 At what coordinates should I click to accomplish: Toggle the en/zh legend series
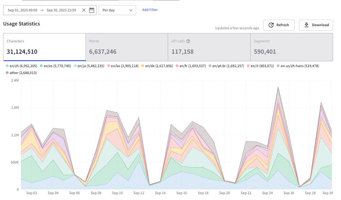(20, 66)
